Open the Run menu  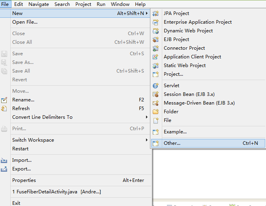(101, 4)
